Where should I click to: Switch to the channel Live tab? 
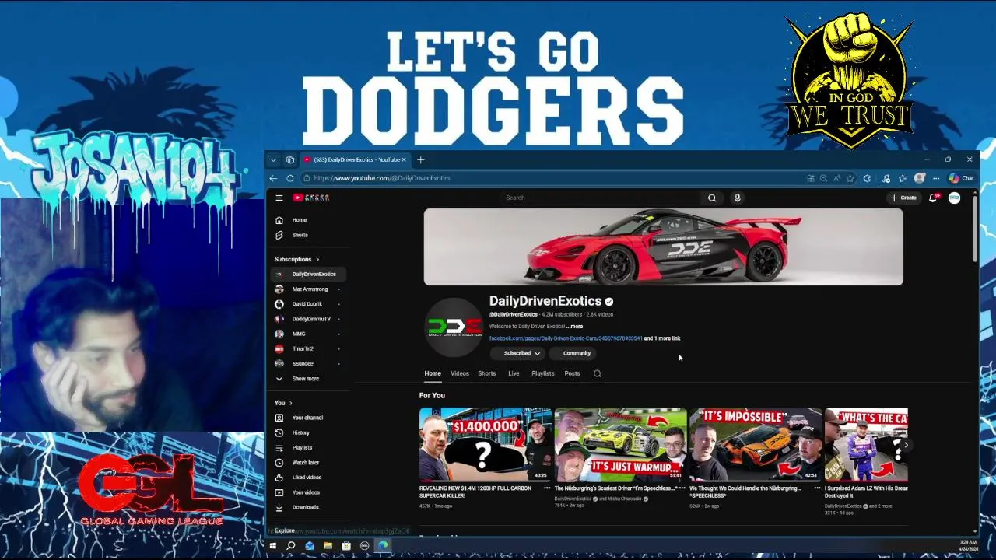pos(514,373)
